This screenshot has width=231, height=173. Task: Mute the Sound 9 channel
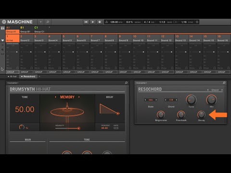pos(122,68)
